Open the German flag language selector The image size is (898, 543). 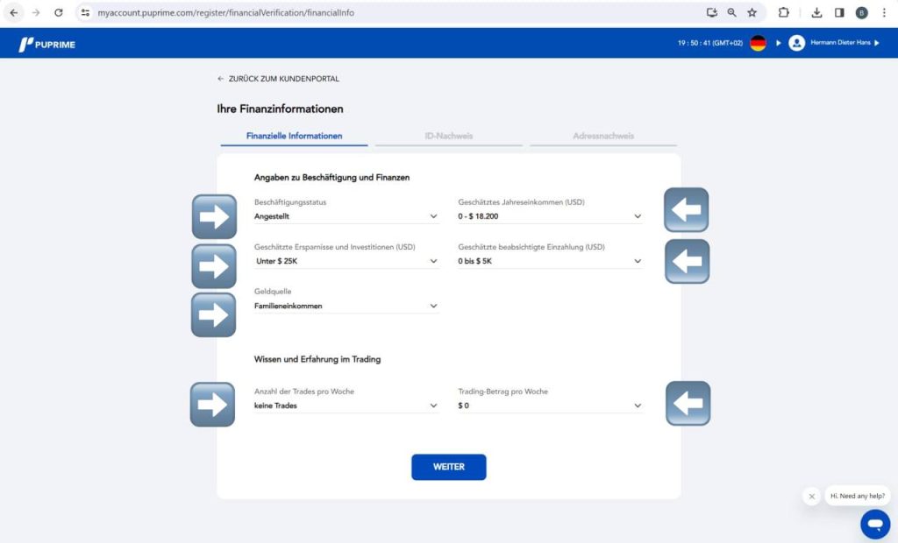(758, 43)
